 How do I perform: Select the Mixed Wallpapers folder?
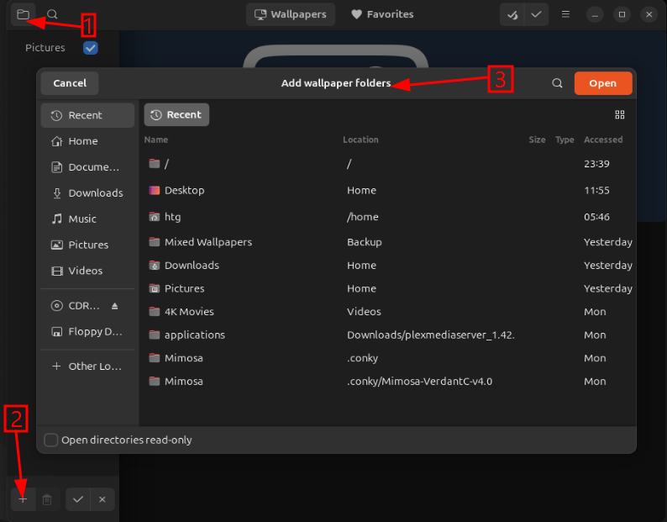(387, 242)
